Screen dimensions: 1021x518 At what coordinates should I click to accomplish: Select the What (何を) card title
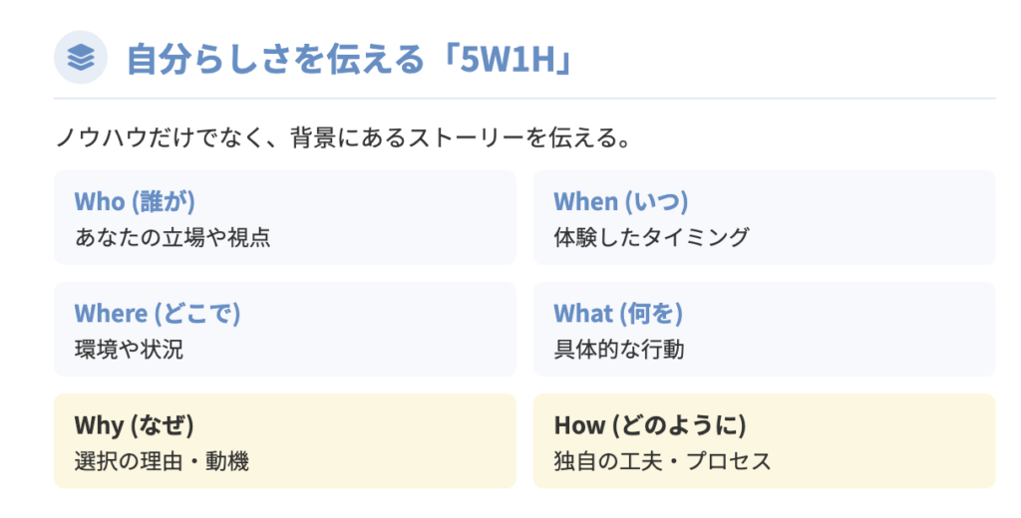tap(618, 313)
